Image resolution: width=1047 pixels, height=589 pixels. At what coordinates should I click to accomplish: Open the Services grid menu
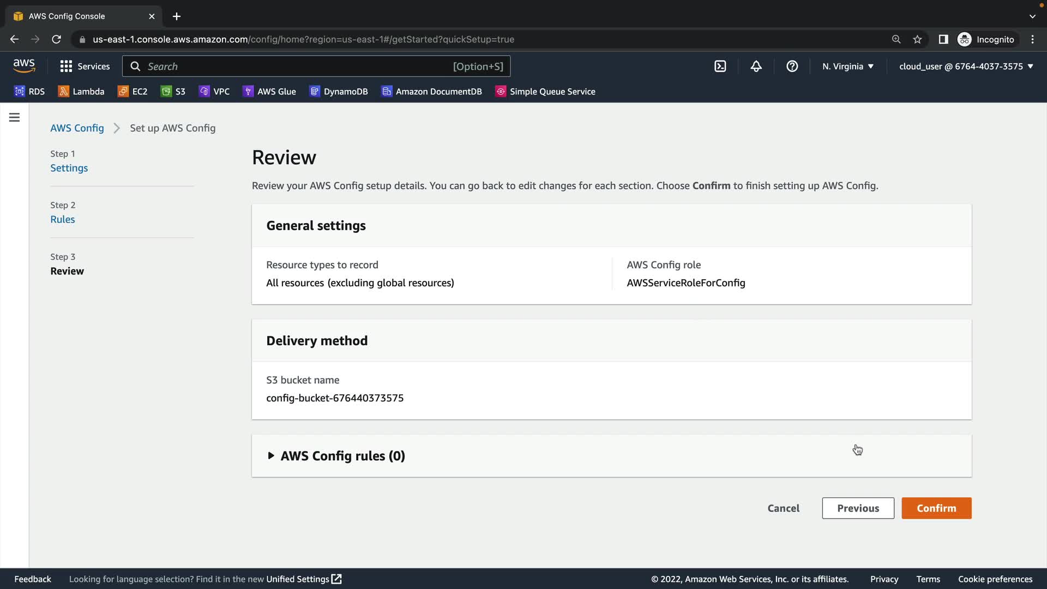pyautogui.click(x=85, y=67)
